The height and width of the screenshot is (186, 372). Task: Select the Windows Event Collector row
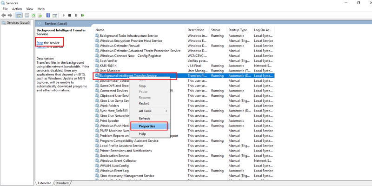[184, 160]
